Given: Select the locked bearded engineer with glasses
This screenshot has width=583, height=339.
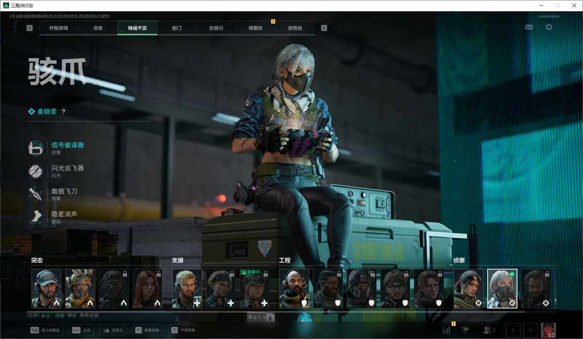Looking at the screenshot, I should [x=328, y=289].
